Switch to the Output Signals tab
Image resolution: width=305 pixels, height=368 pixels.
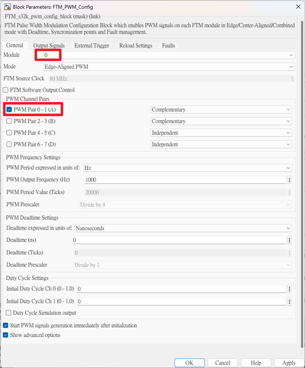[49, 46]
